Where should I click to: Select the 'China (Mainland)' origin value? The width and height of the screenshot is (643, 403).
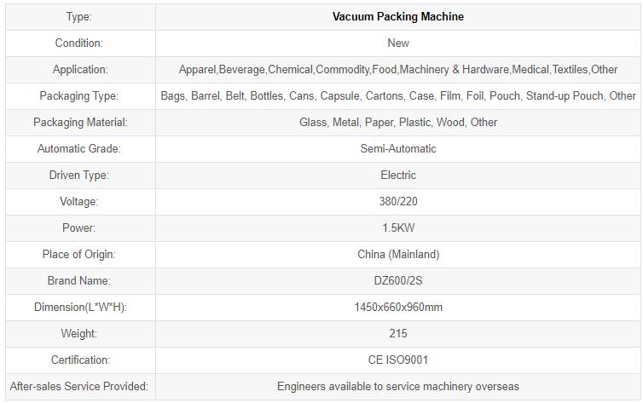point(397,254)
